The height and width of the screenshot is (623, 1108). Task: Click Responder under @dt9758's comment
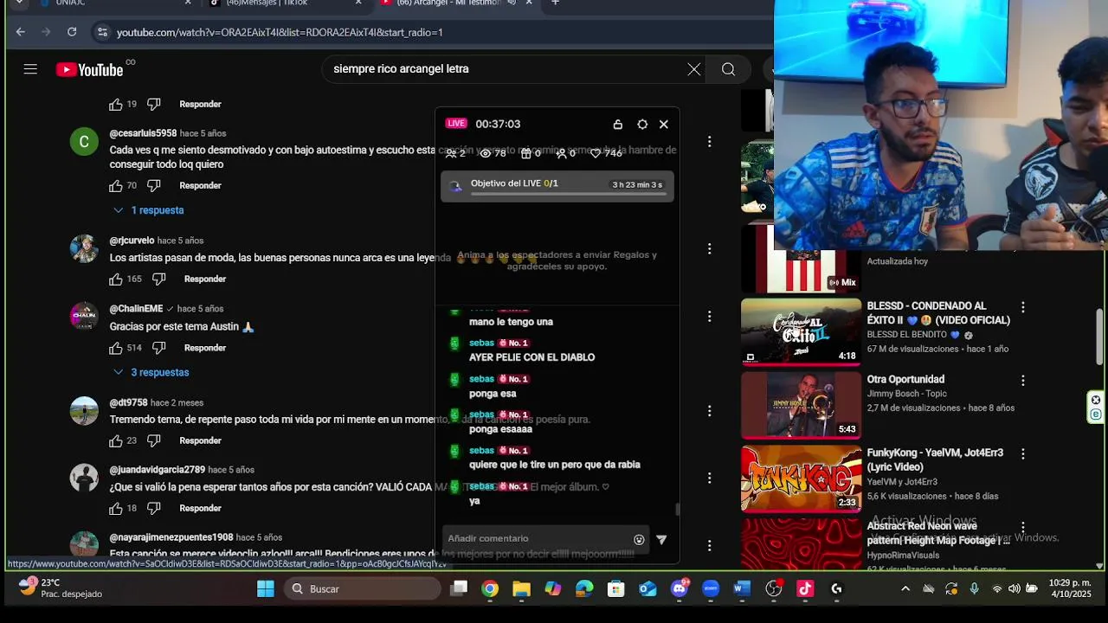[200, 441]
